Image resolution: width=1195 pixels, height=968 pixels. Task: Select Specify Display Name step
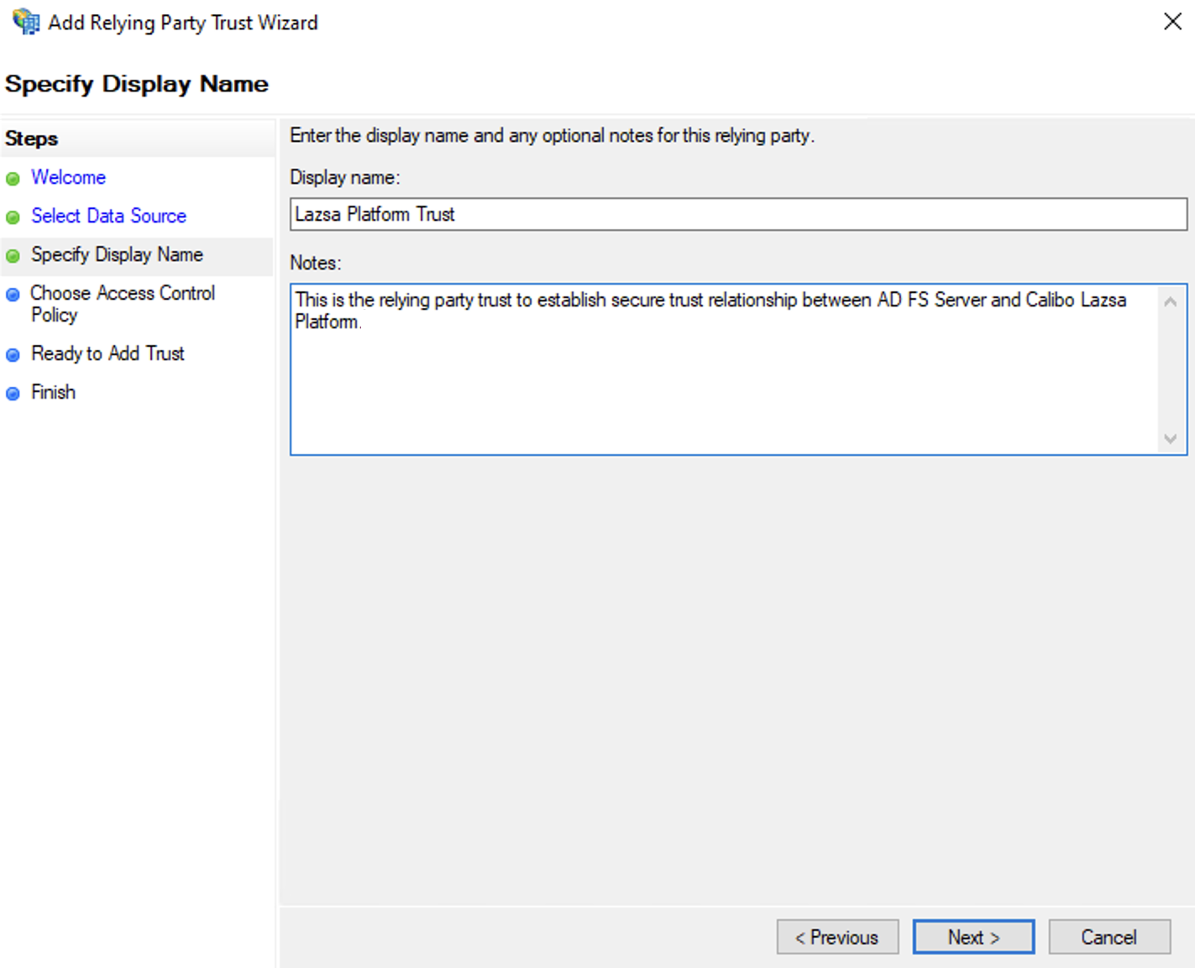pos(117,254)
